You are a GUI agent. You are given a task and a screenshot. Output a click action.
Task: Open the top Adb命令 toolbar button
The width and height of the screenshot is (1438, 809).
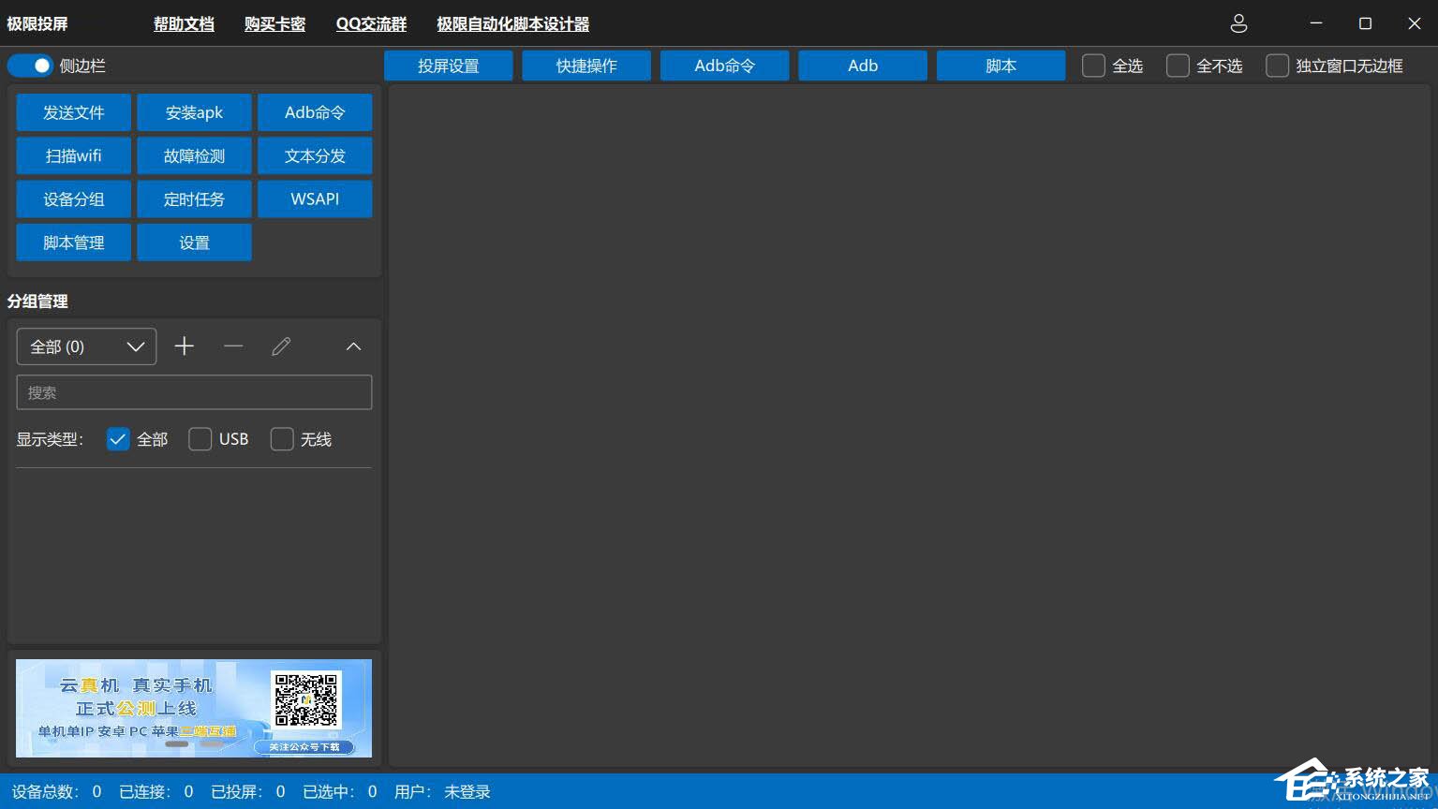(724, 66)
